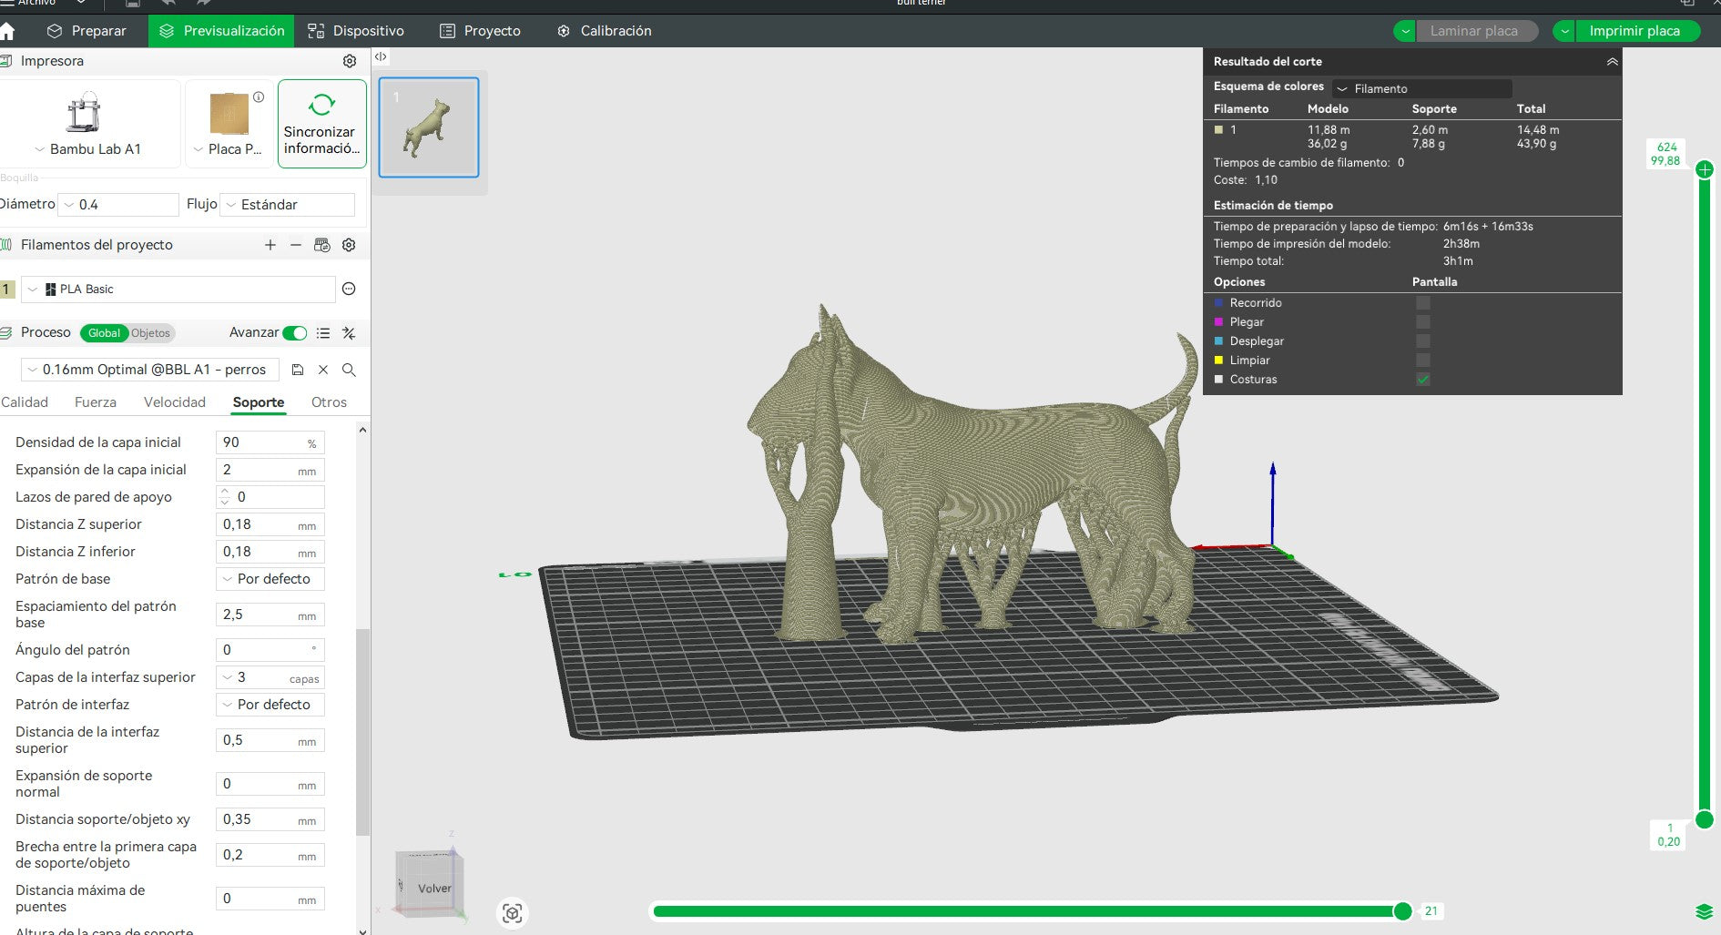Expand the Esquema de colores Filamento dropdown
This screenshot has width=1721, height=935.
pos(1421,88)
